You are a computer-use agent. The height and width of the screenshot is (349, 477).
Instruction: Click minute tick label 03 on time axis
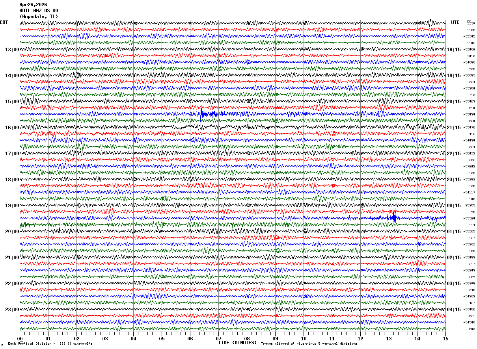[x=105, y=339]
